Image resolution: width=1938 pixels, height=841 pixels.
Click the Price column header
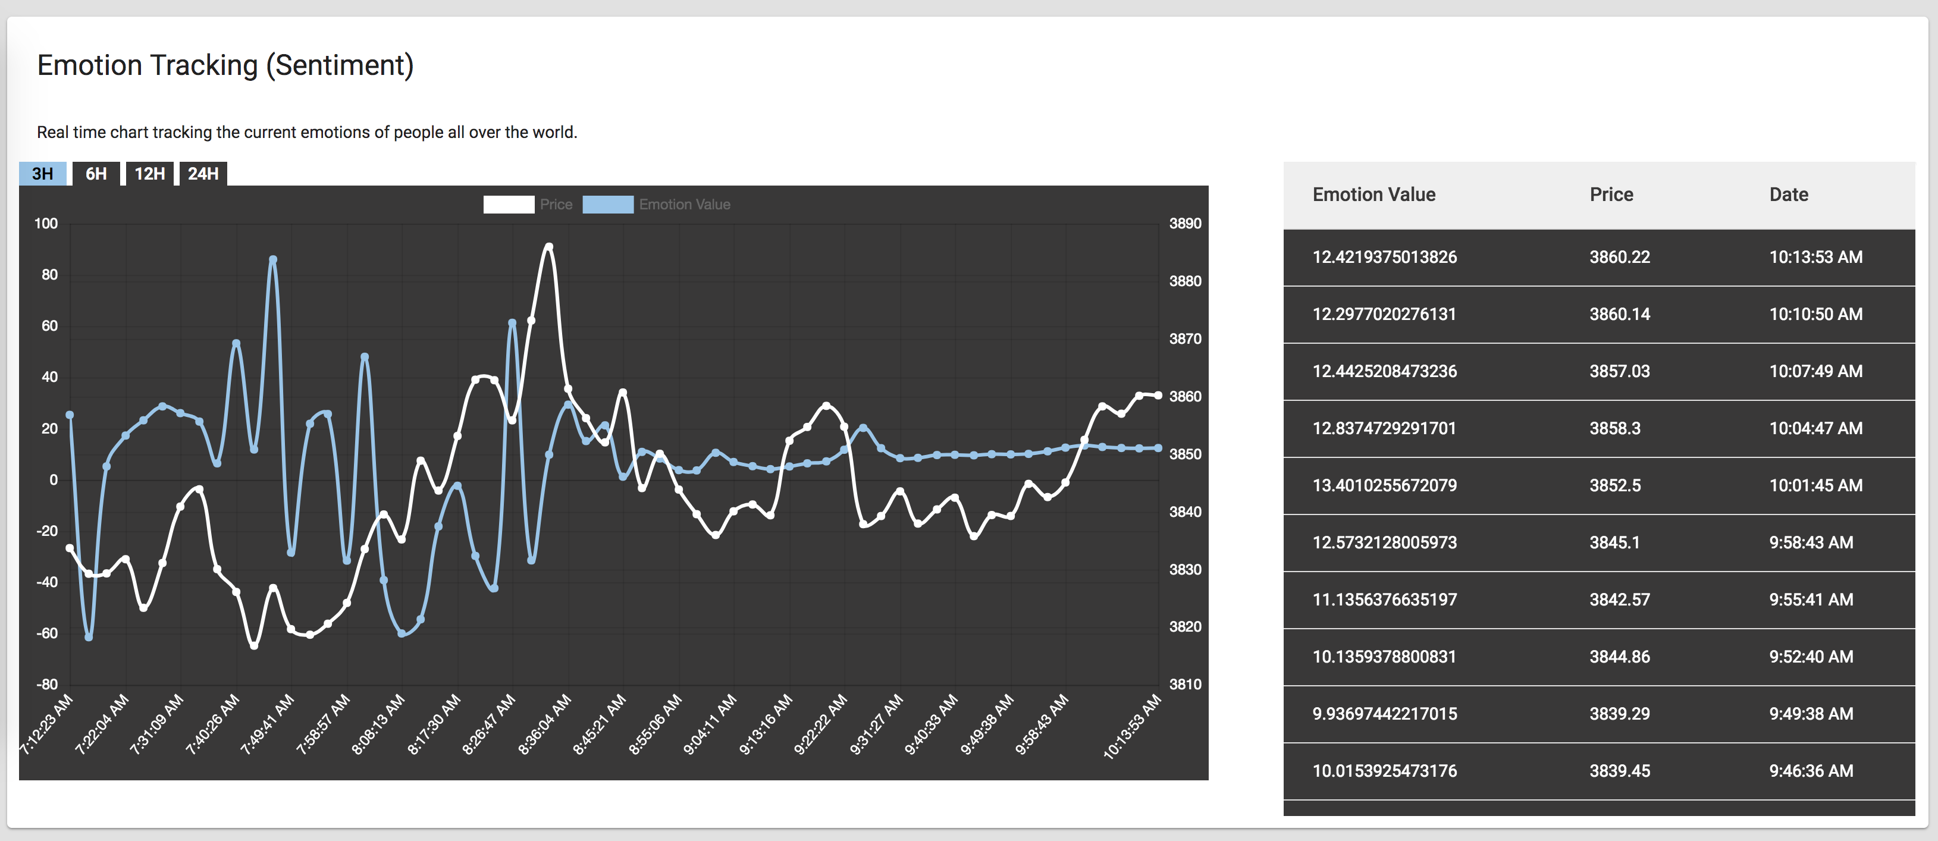(x=1611, y=195)
